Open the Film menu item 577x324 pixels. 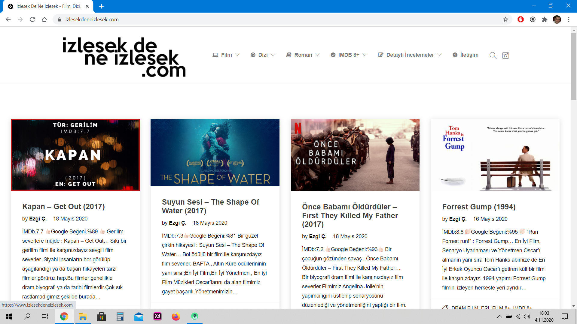pos(226,55)
